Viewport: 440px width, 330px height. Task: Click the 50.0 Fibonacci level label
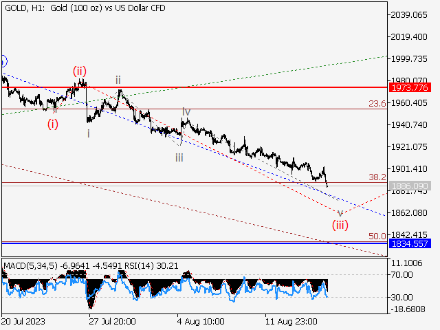pyautogui.click(x=377, y=236)
